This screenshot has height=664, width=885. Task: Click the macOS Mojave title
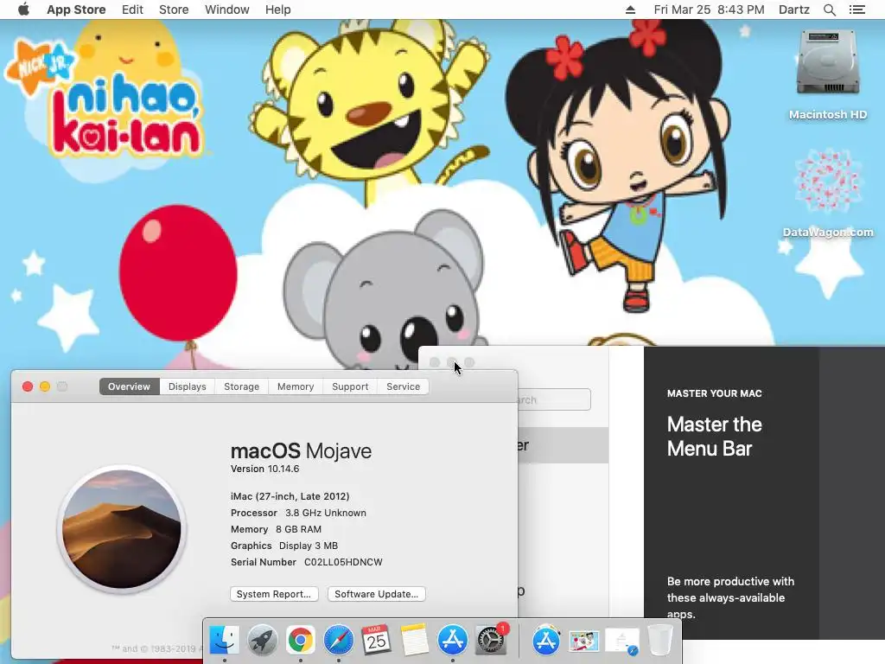point(301,450)
